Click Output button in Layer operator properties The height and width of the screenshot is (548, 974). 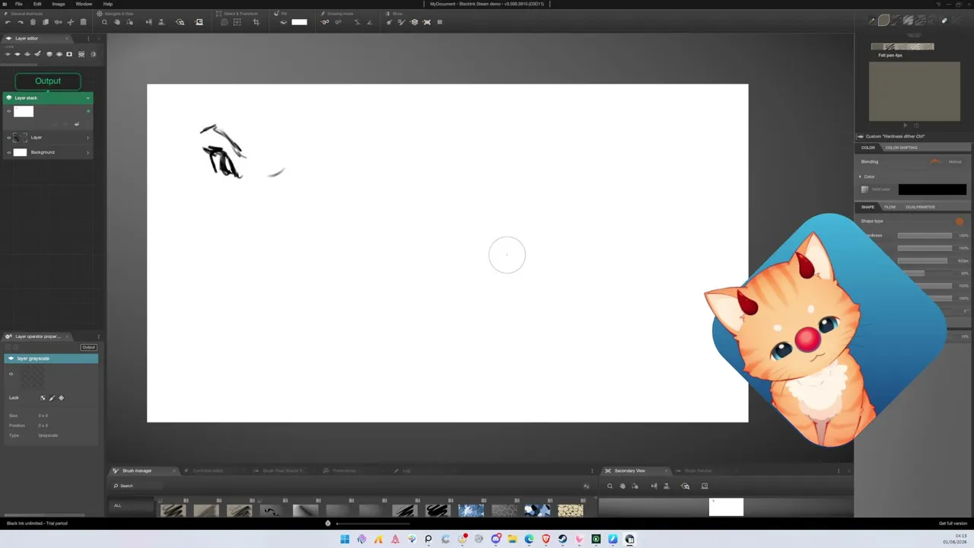[x=89, y=347]
